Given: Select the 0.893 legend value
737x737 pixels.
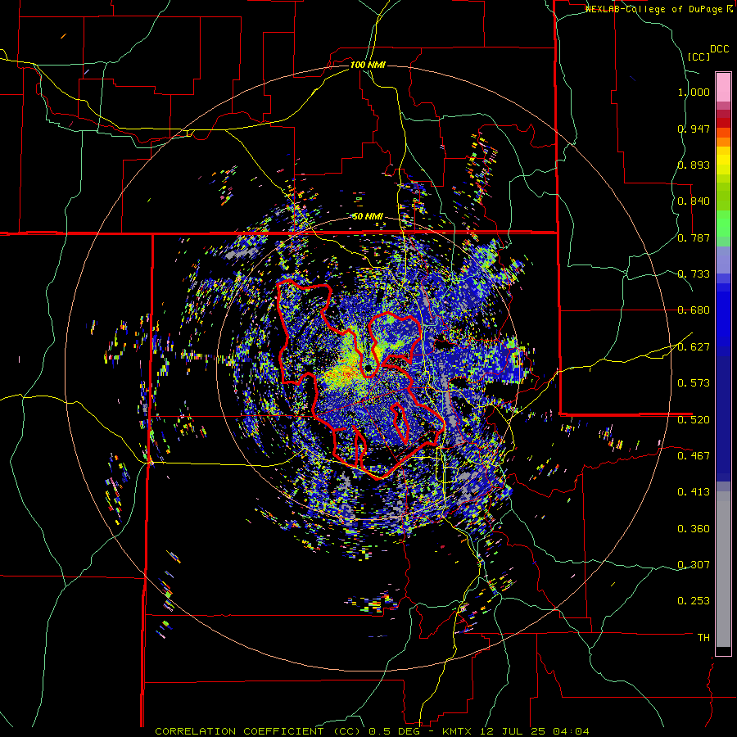Looking at the screenshot, I should click(x=694, y=165).
